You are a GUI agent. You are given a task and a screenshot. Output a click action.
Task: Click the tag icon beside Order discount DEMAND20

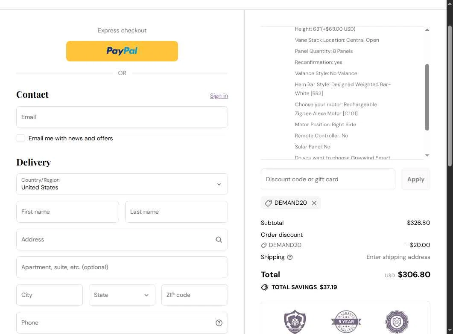pos(264,245)
